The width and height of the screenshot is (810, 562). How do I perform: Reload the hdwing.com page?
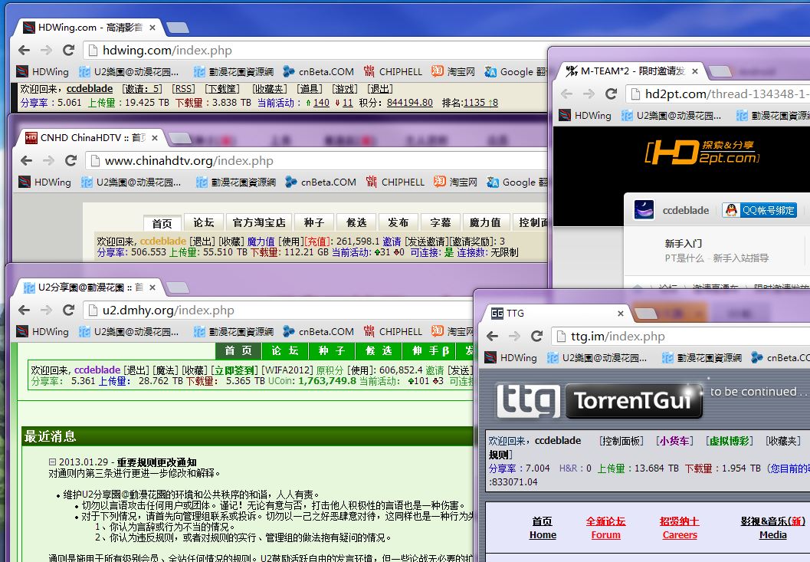click(68, 51)
